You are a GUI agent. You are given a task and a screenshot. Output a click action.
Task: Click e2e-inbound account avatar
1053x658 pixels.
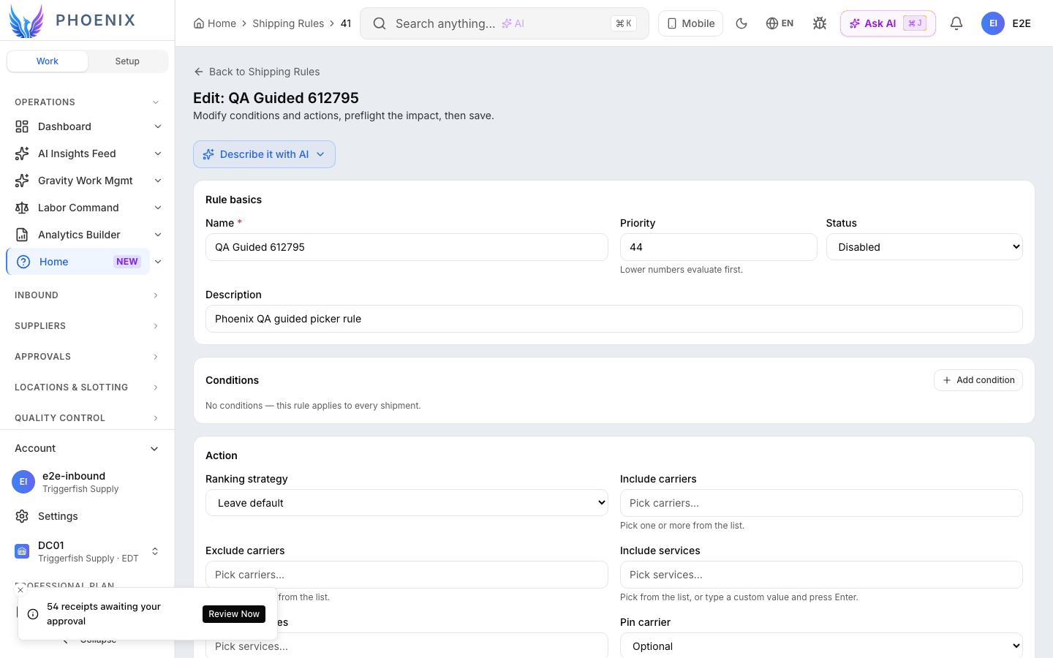point(23,482)
